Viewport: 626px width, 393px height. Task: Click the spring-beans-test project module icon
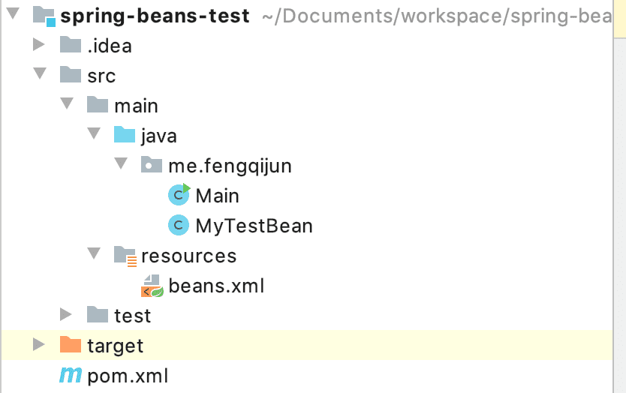(44, 16)
